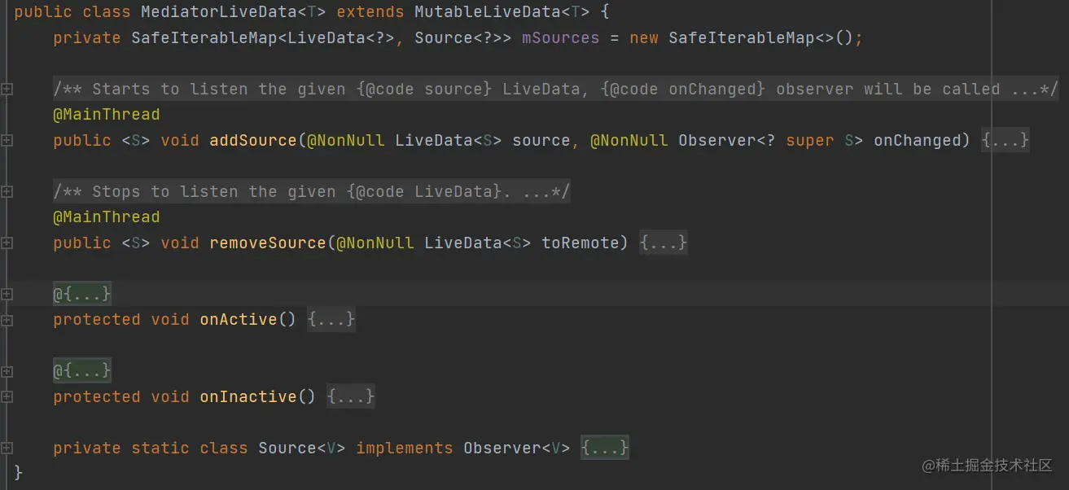Unfold the '...*/' ending of 'Stops to listen' comment
This screenshot has width=1069, height=490.
547,192
